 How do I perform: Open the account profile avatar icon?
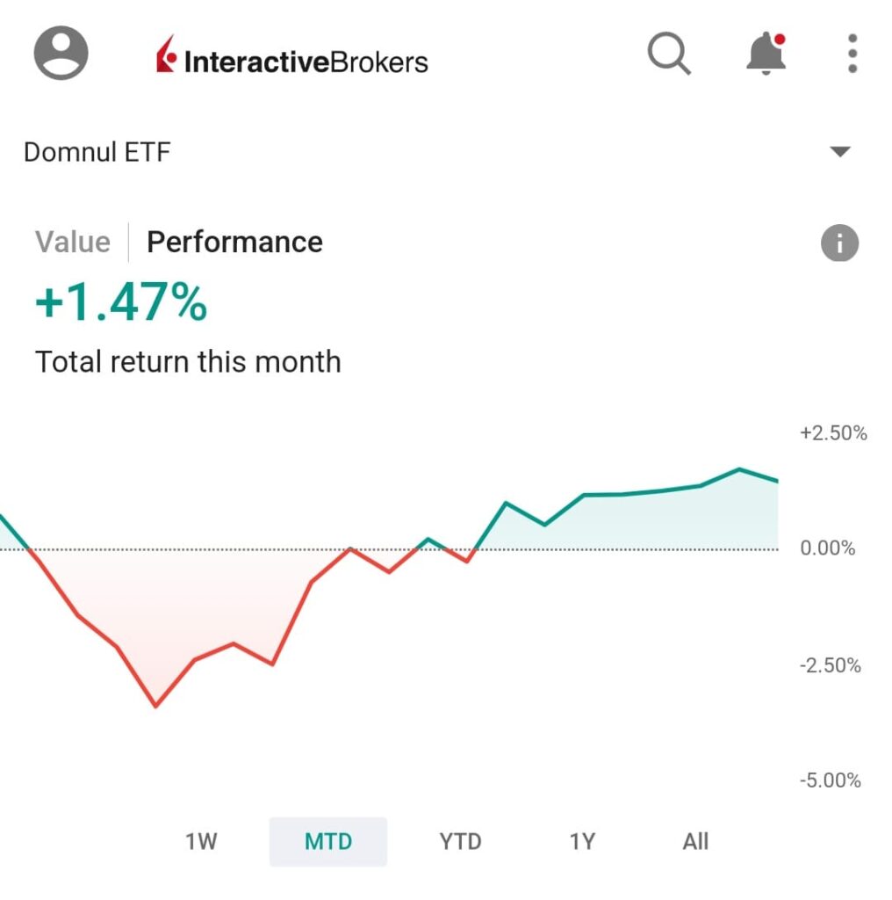pyautogui.click(x=61, y=53)
